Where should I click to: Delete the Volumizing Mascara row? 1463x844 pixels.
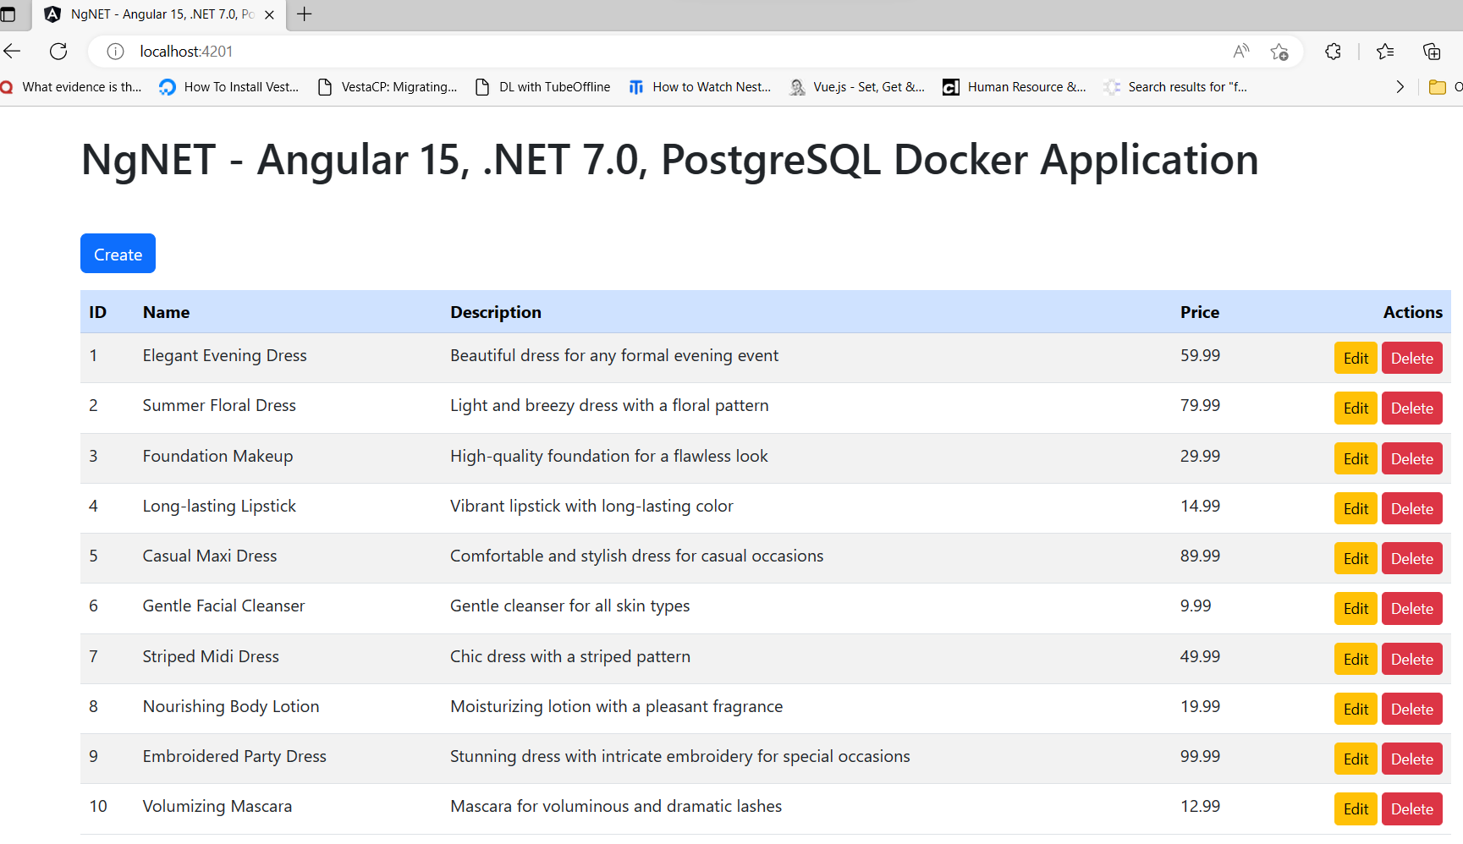1411,809
